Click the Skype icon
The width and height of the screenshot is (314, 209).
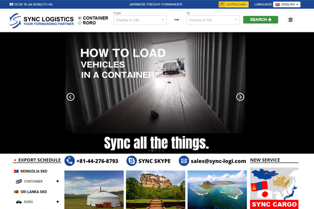131,161
